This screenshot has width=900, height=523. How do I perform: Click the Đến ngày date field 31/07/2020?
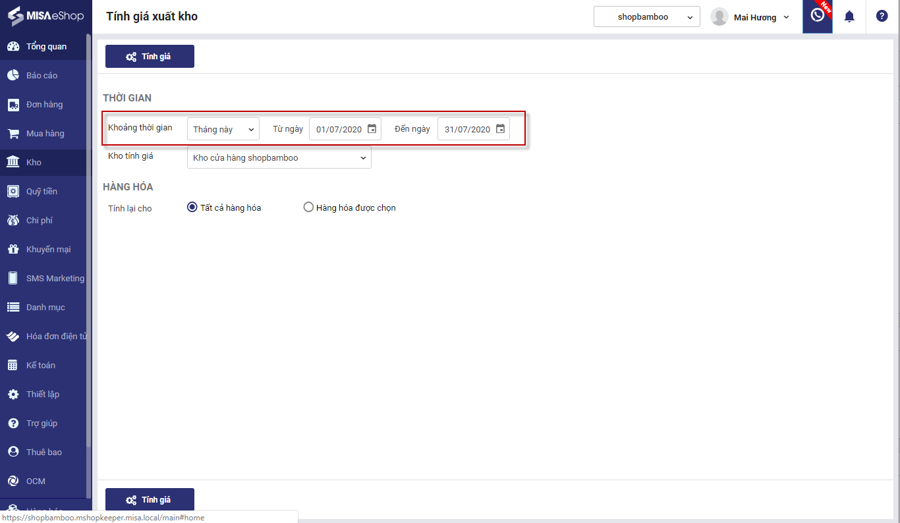click(x=474, y=129)
